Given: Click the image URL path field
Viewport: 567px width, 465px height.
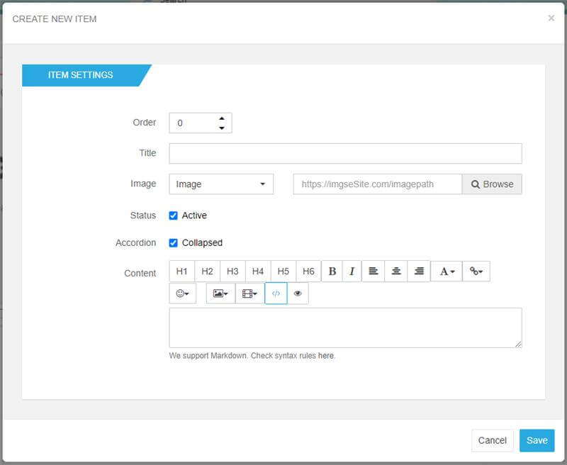Looking at the screenshot, I should click(378, 184).
